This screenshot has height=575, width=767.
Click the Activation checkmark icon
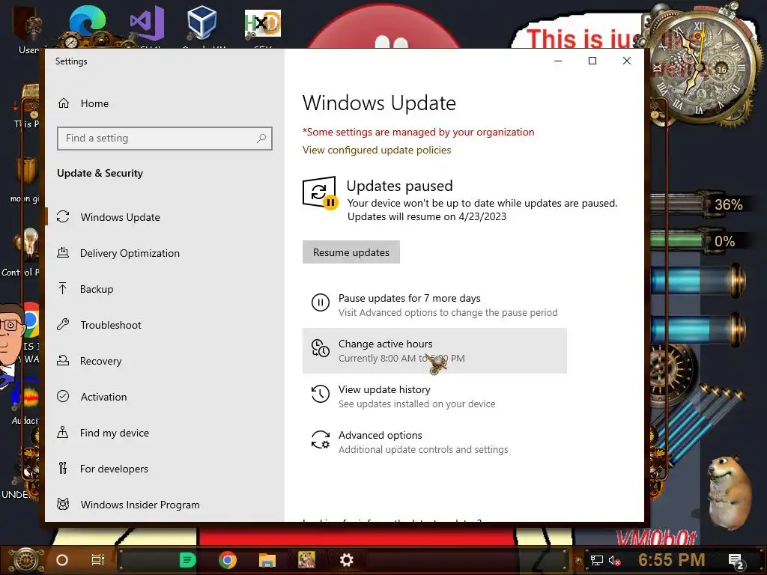pyautogui.click(x=63, y=396)
